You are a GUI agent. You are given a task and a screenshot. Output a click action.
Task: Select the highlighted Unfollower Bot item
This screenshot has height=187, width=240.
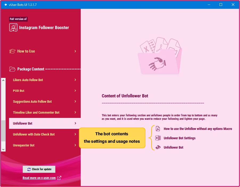tap(45, 123)
